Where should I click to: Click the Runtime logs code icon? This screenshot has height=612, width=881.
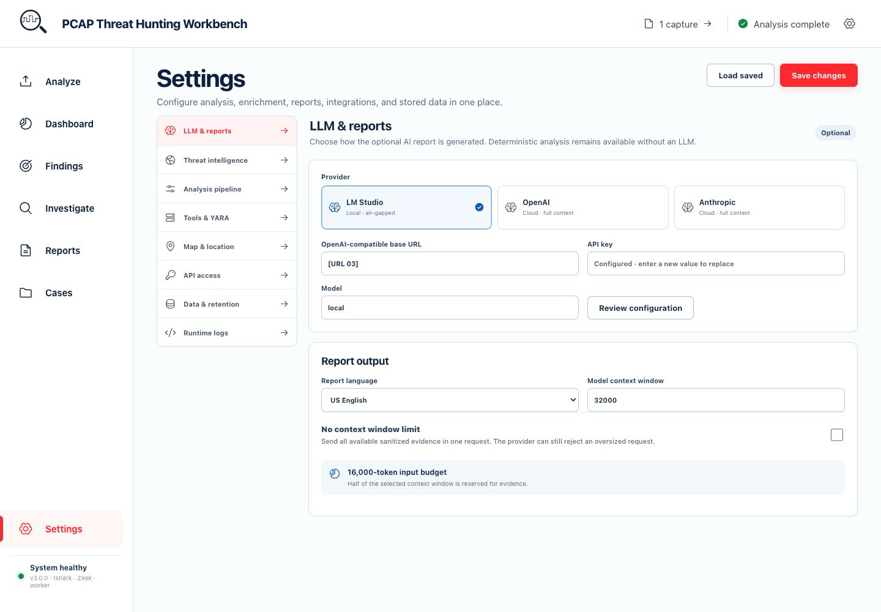tap(171, 333)
